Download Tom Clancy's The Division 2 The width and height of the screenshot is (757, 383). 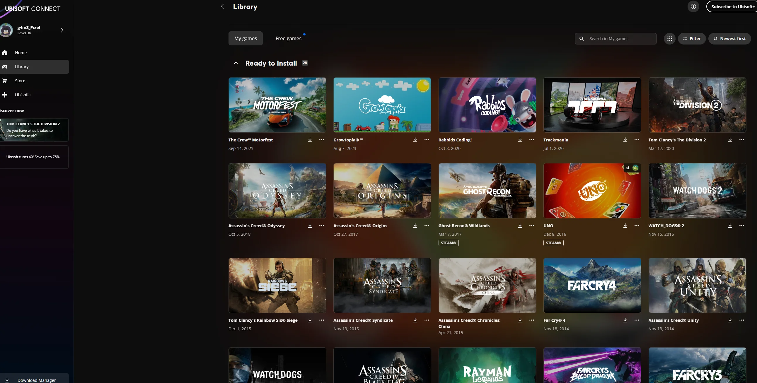(x=730, y=140)
